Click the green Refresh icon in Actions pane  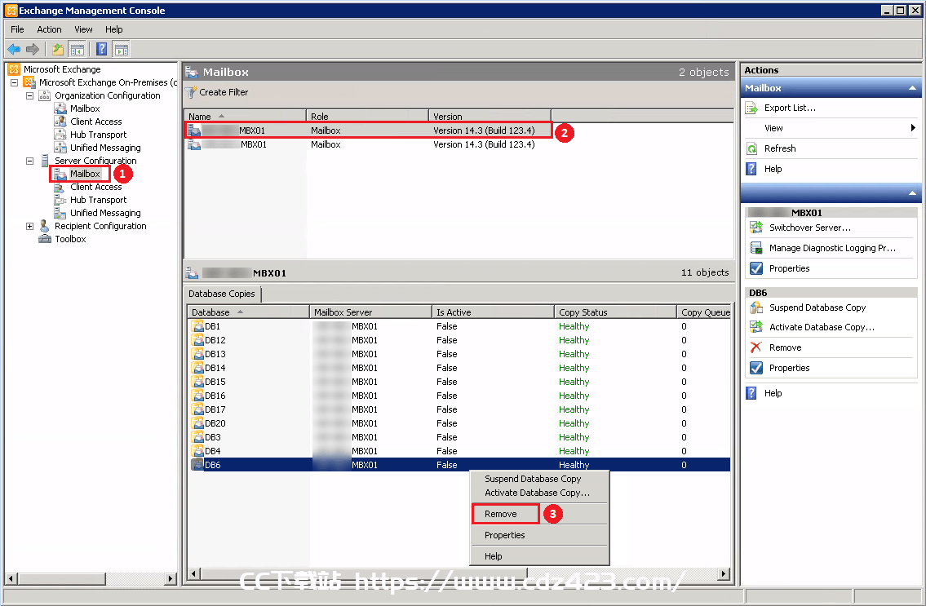pos(751,148)
